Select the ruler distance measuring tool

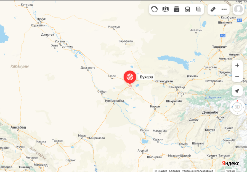coord(213,9)
